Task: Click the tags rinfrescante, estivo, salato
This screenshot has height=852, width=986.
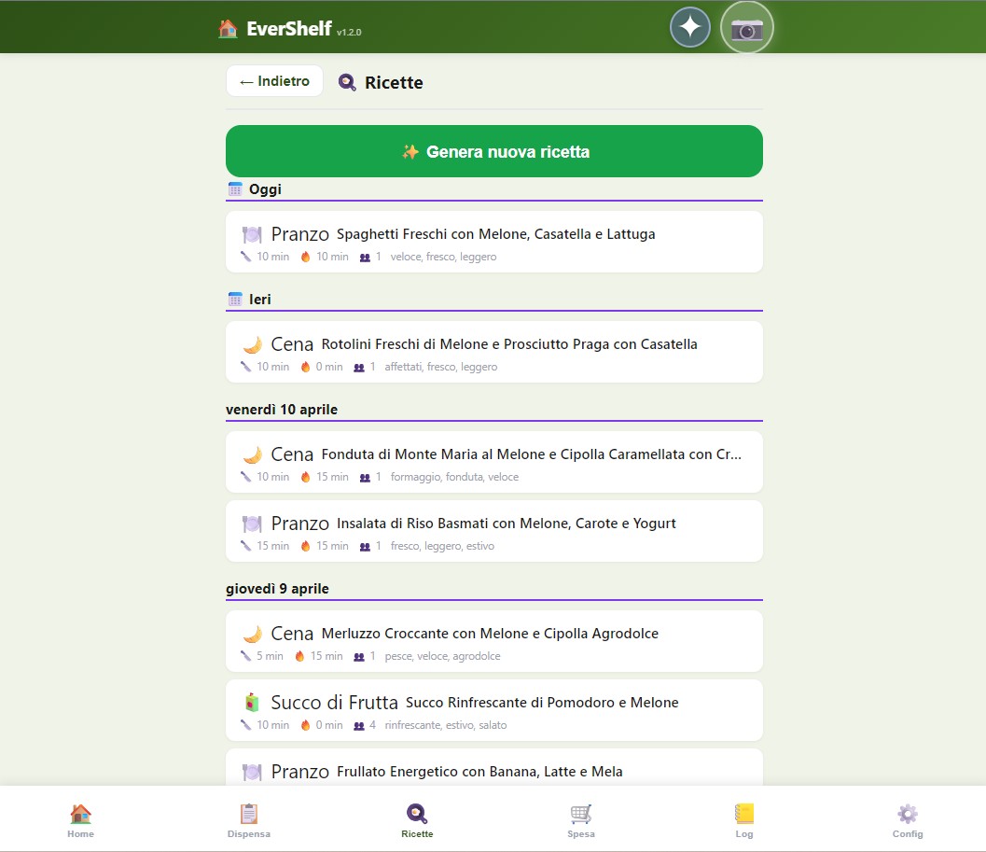Action: click(446, 725)
